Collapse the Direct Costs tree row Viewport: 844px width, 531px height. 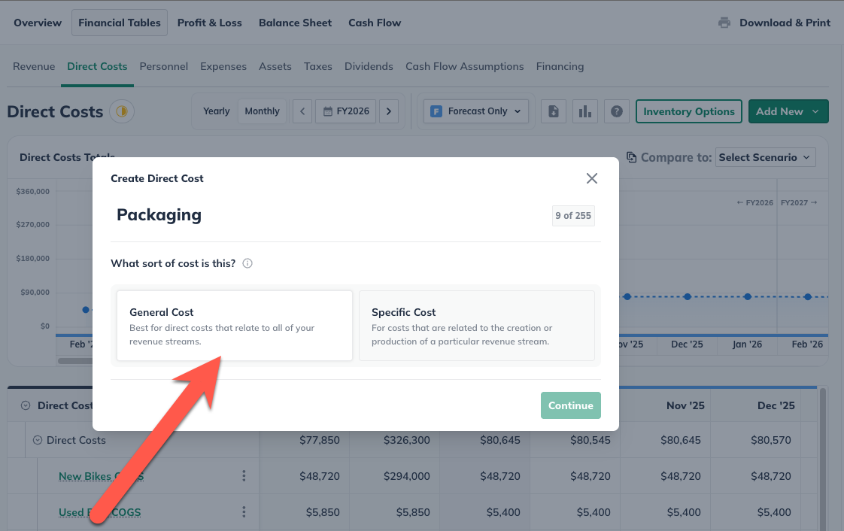click(35, 441)
